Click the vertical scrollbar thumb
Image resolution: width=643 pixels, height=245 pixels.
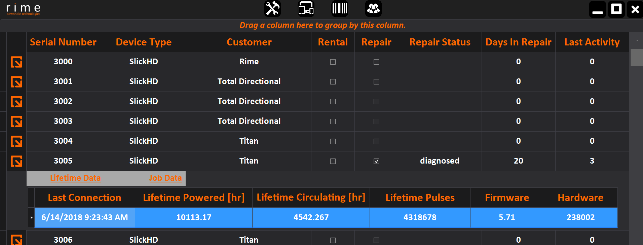point(637,58)
